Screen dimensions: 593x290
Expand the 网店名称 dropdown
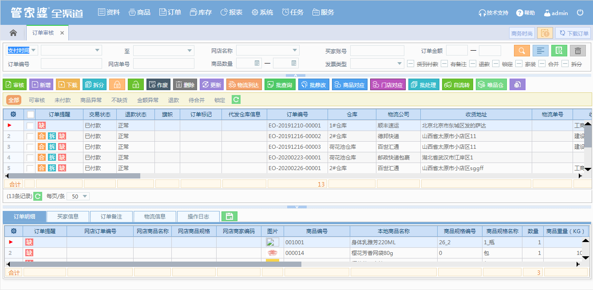tap(295, 51)
